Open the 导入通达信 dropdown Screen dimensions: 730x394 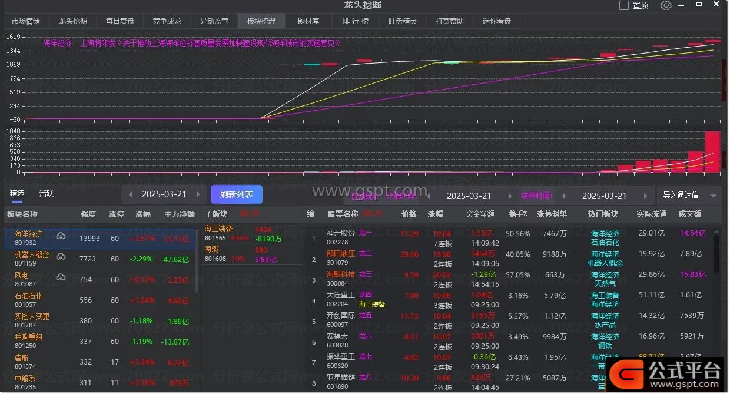click(690, 196)
